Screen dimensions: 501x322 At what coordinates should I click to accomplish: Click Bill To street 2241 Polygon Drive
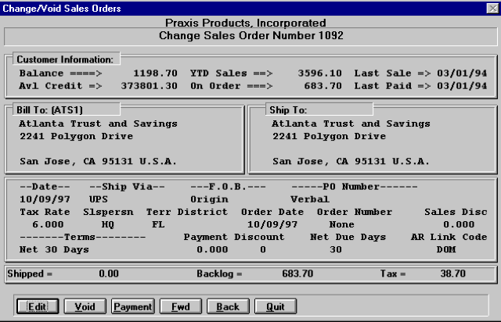[77, 136]
